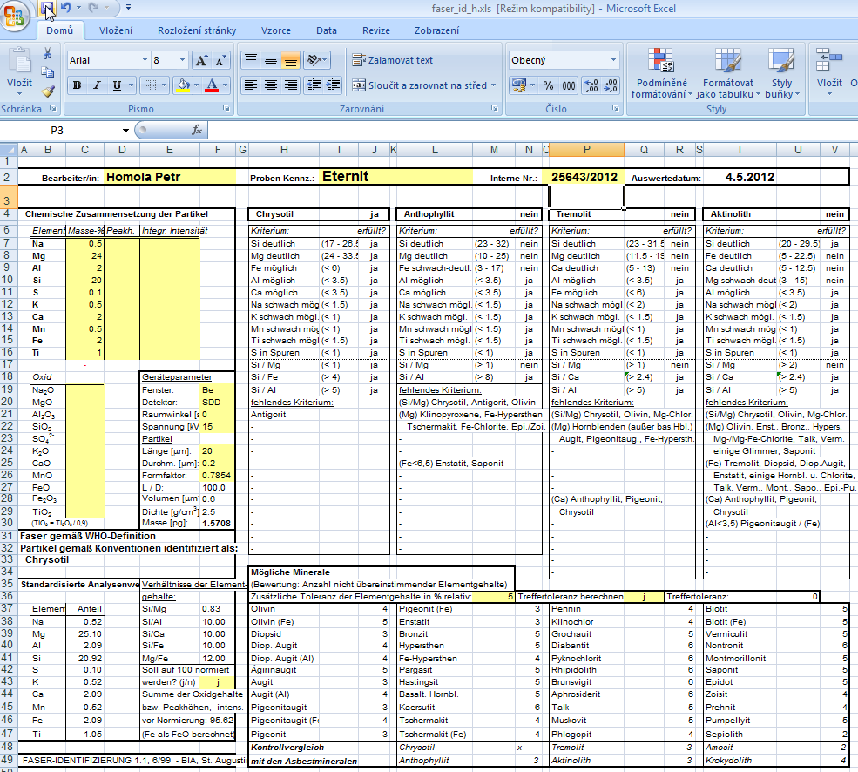Open the font size dropdown
Viewport: 858px width, 772px height.
pos(182,60)
